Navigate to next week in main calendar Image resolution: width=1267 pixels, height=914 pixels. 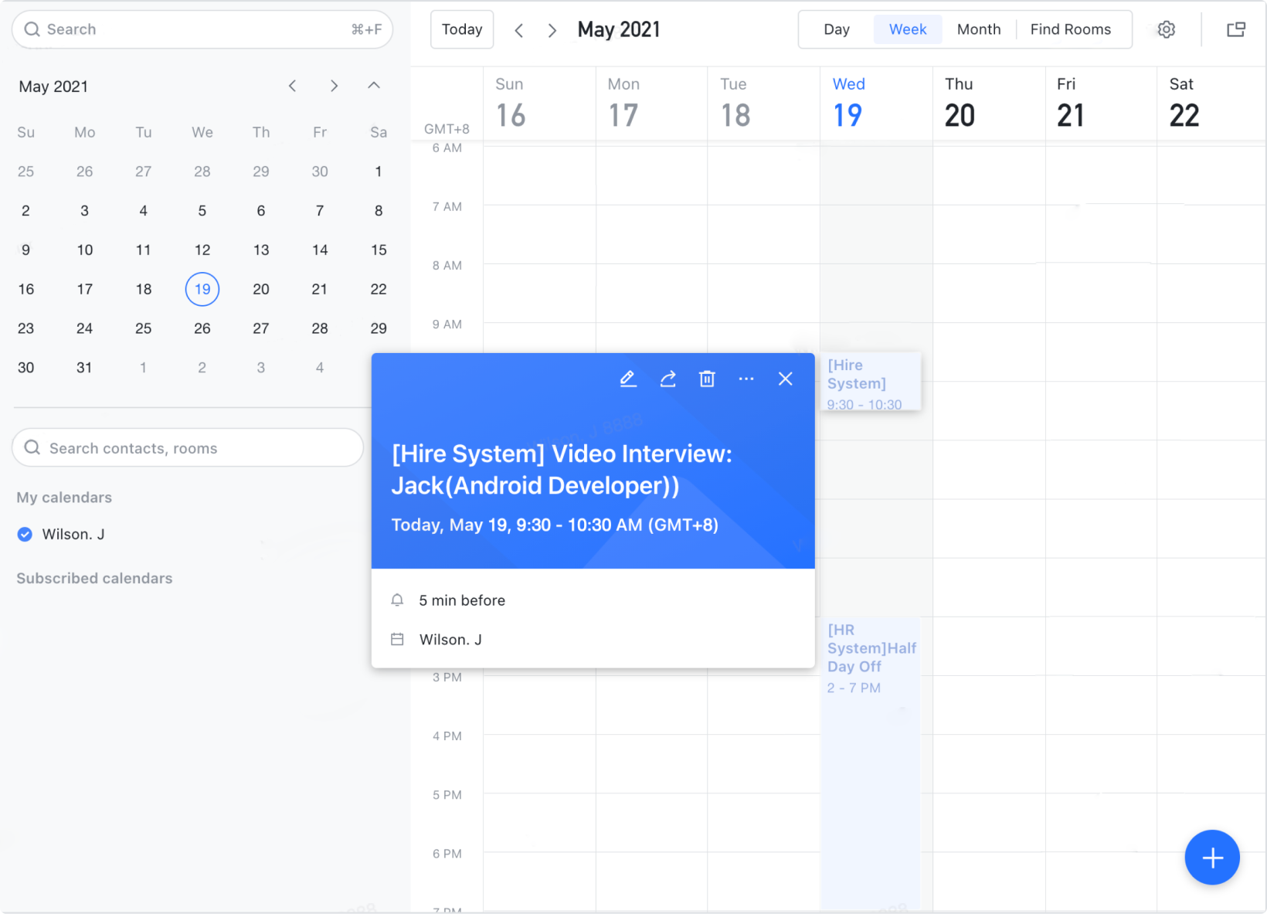[552, 30]
